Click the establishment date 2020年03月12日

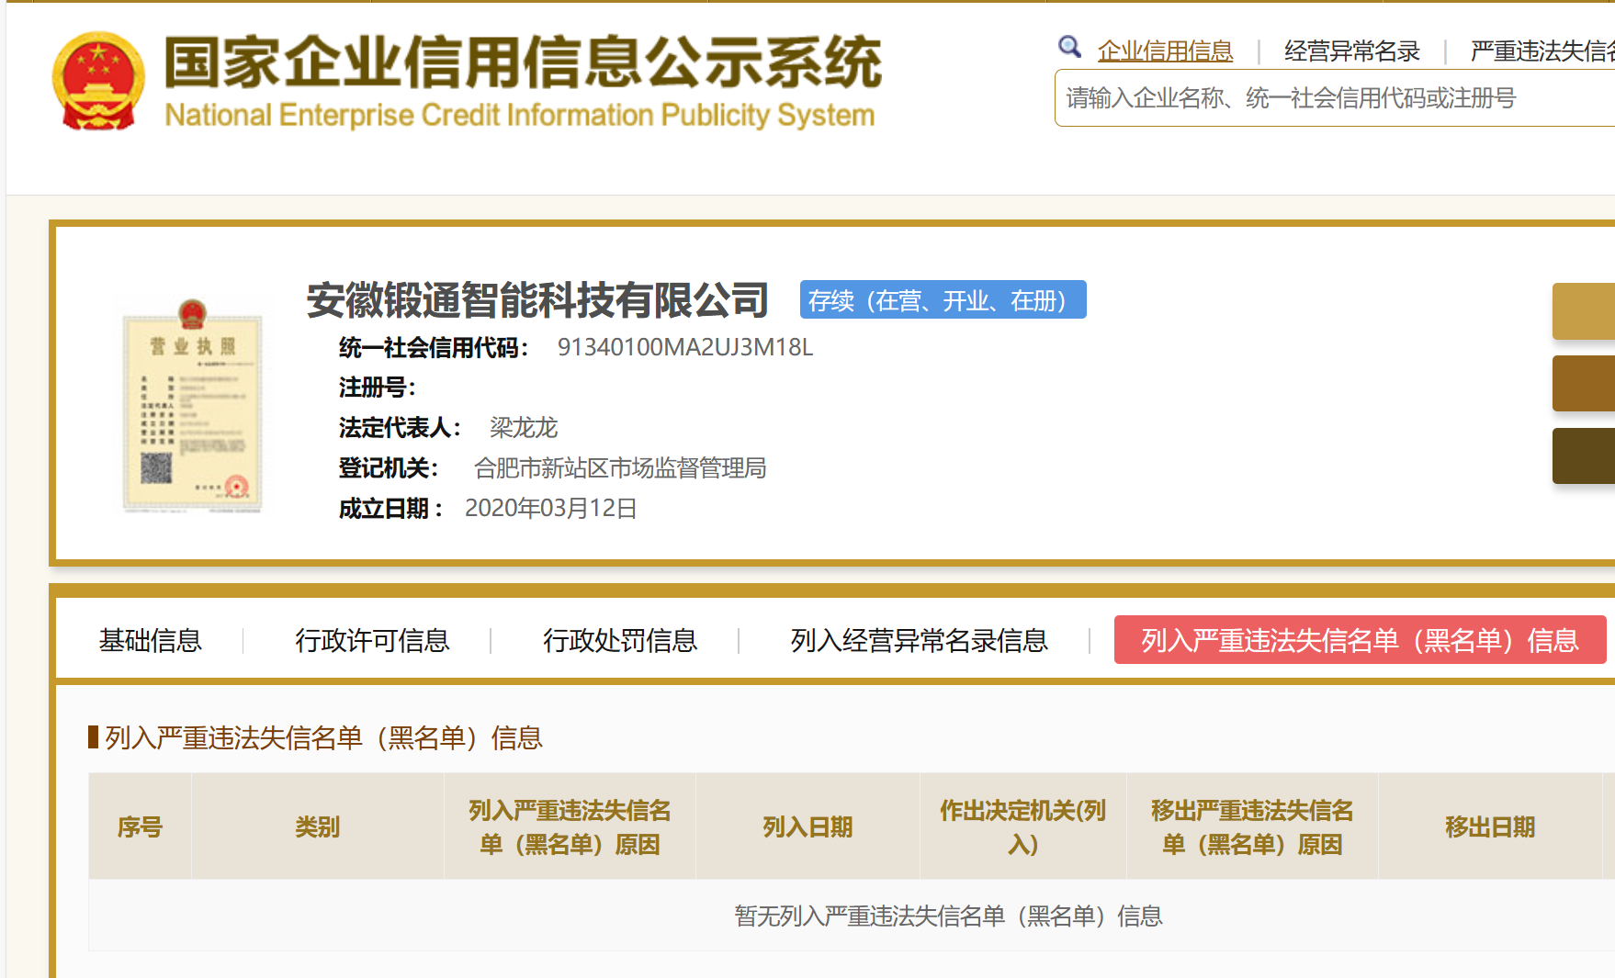(550, 508)
